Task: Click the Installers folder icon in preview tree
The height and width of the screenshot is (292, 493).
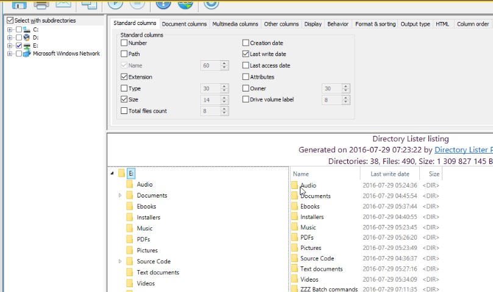Action: coord(130,218)
